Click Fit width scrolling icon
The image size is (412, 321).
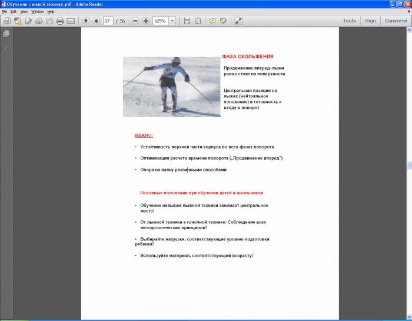click(x=187, y=21)
